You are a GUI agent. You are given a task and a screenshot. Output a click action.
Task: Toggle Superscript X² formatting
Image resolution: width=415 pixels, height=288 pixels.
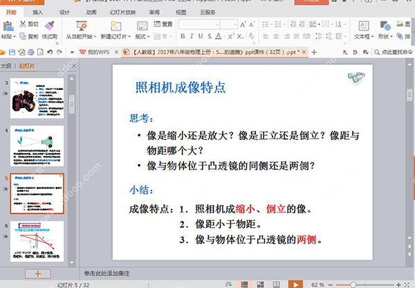point(231,36)
